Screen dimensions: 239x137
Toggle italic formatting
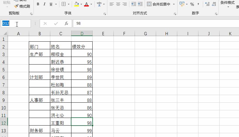(x=44, y=4)
